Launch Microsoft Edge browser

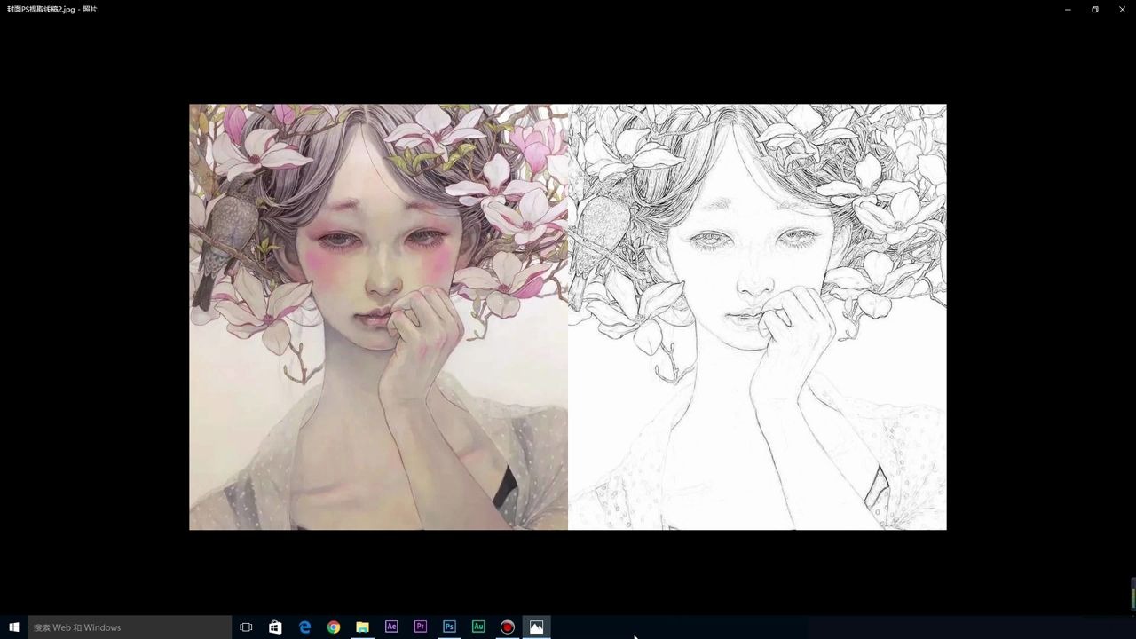pos(304,627)
